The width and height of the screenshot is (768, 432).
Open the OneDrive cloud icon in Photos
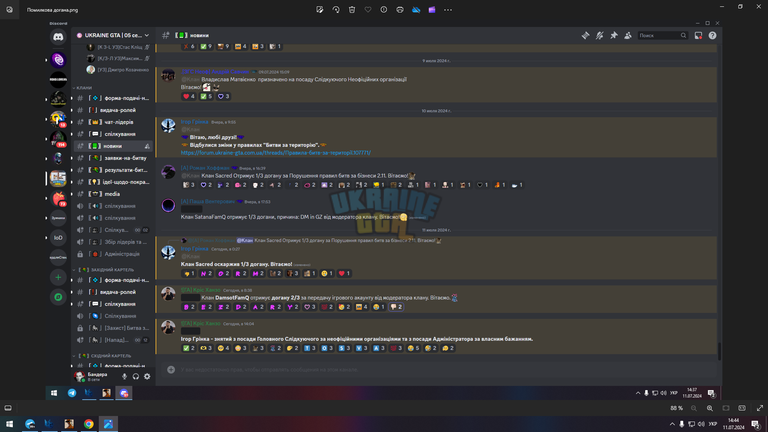click(416, 10)
